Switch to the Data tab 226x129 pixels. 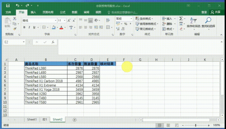pyautogui.click(x=75, y=12)
